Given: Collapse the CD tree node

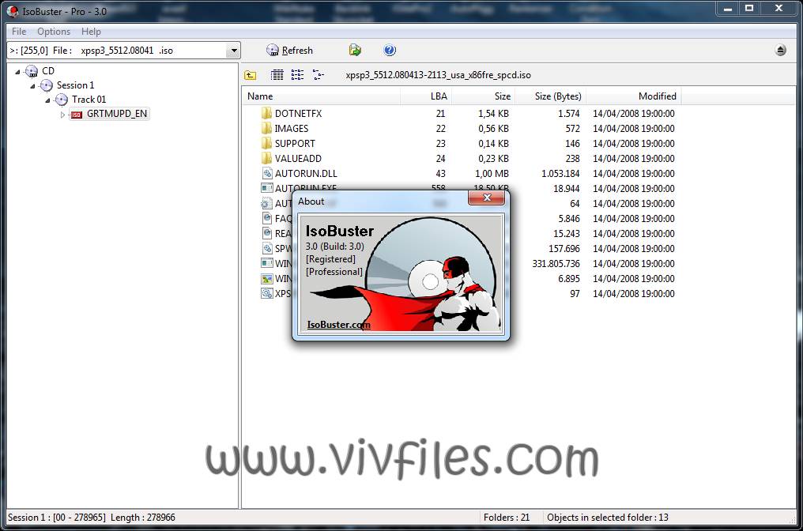Looking at the screenshot, I should point(17,72).
